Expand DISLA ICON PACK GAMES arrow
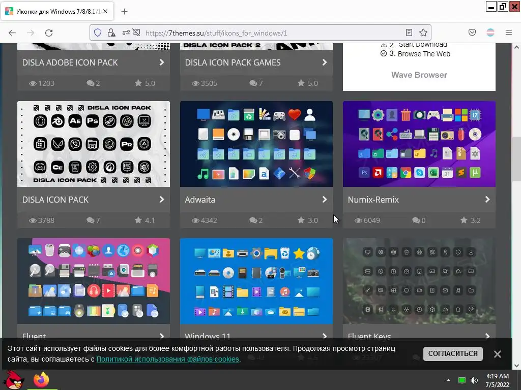This screenshot has width=521, height=390. pos(325,62)
